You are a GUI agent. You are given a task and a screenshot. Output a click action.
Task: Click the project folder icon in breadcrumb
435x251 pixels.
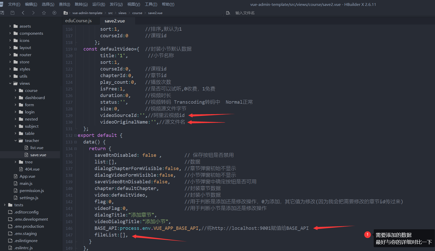66,13
